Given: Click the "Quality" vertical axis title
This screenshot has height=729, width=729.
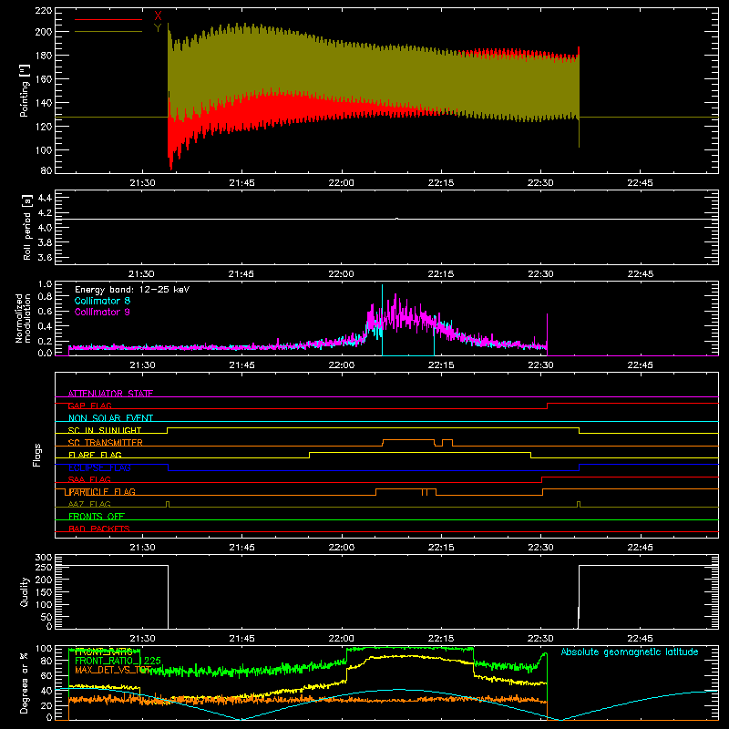Looking at the screenshot, I should 25,591.
